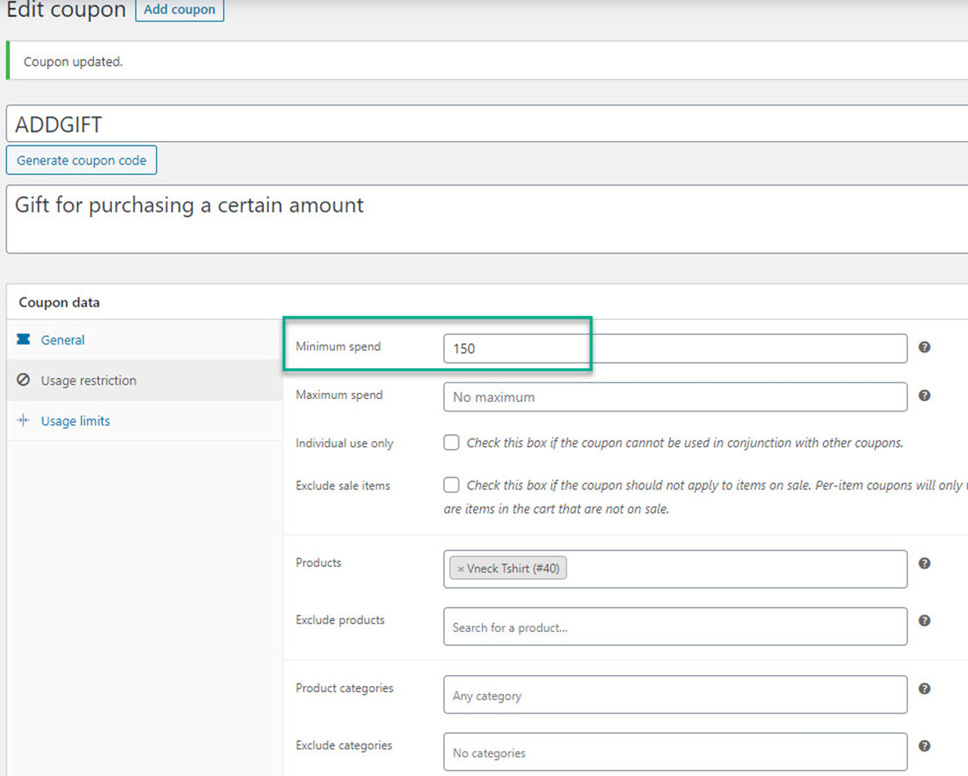This screenshot has height=776, width=968.
Task: Open the Product categories selector
Action: (x=674, y=695)
